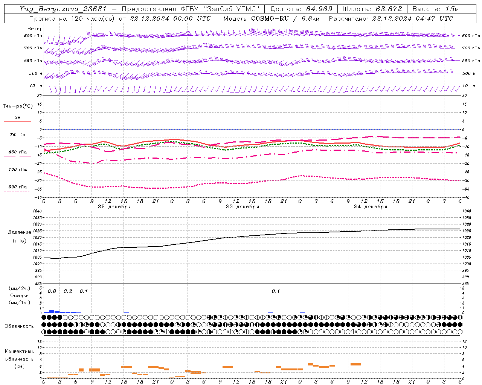
Task: Click the 24 декабря date label
Action: [371, 207]
